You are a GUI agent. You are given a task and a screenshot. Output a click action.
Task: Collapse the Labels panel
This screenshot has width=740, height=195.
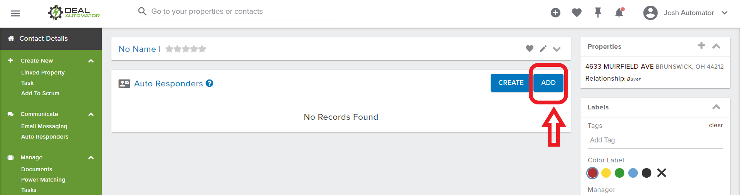tap(716, 107)
